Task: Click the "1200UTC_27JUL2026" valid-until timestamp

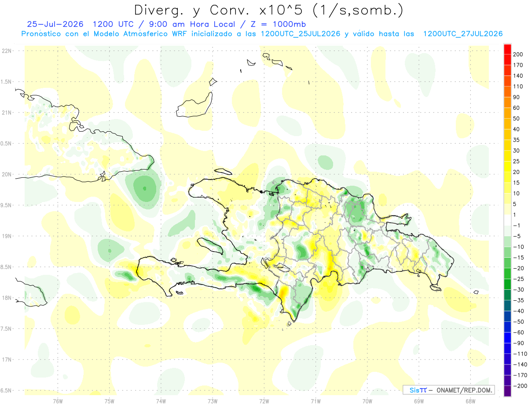Action: click(x=463, y=34)
